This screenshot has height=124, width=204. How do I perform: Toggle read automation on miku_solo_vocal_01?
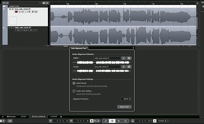29,30
